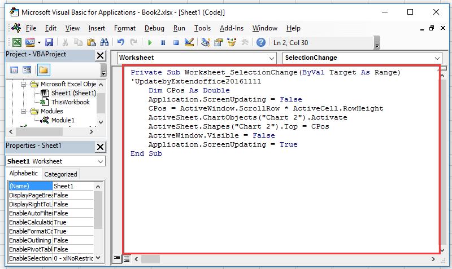Collapse the Modules folder

[x=23, y=111]
